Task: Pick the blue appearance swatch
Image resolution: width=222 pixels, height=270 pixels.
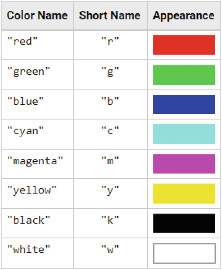Action: (x=184, y=104)
